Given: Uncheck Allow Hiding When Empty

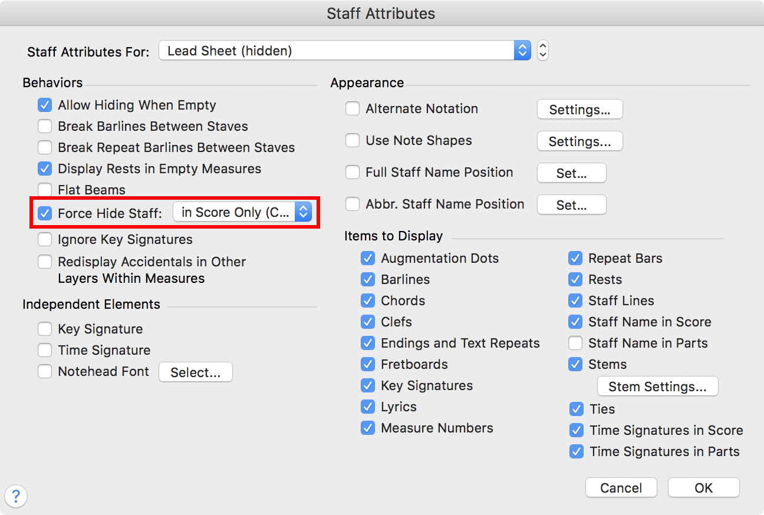Looking at the screenshot, I should coord(45,105).
